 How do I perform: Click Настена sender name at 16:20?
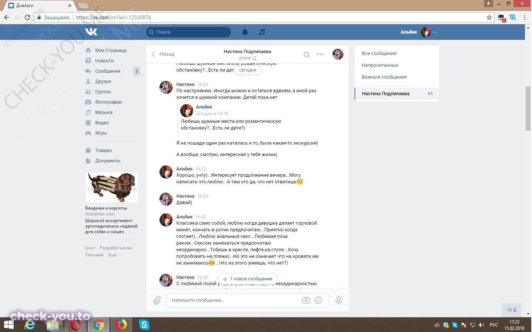point(185,84)
